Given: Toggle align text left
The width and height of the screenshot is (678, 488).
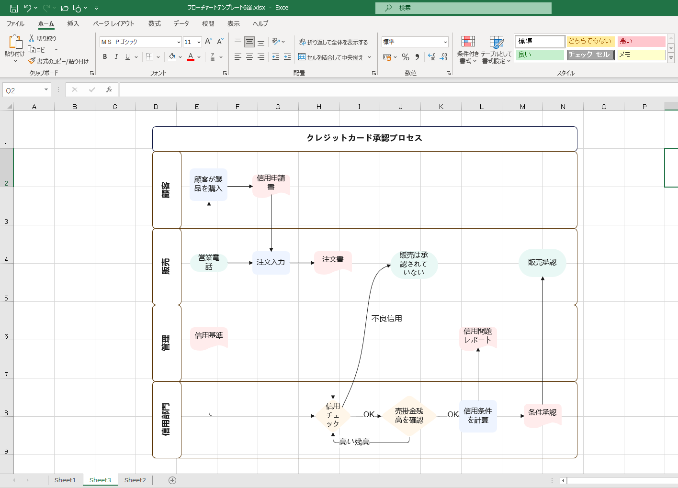Looking at the screenshot, I should click(x=238, y=57).
